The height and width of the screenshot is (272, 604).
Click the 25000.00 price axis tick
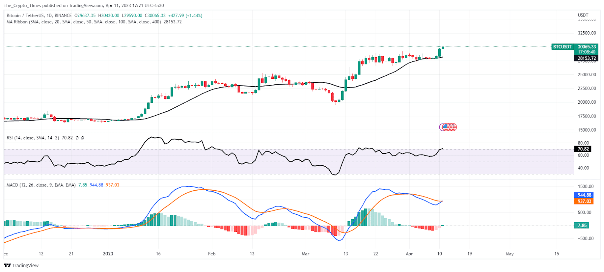587,75
